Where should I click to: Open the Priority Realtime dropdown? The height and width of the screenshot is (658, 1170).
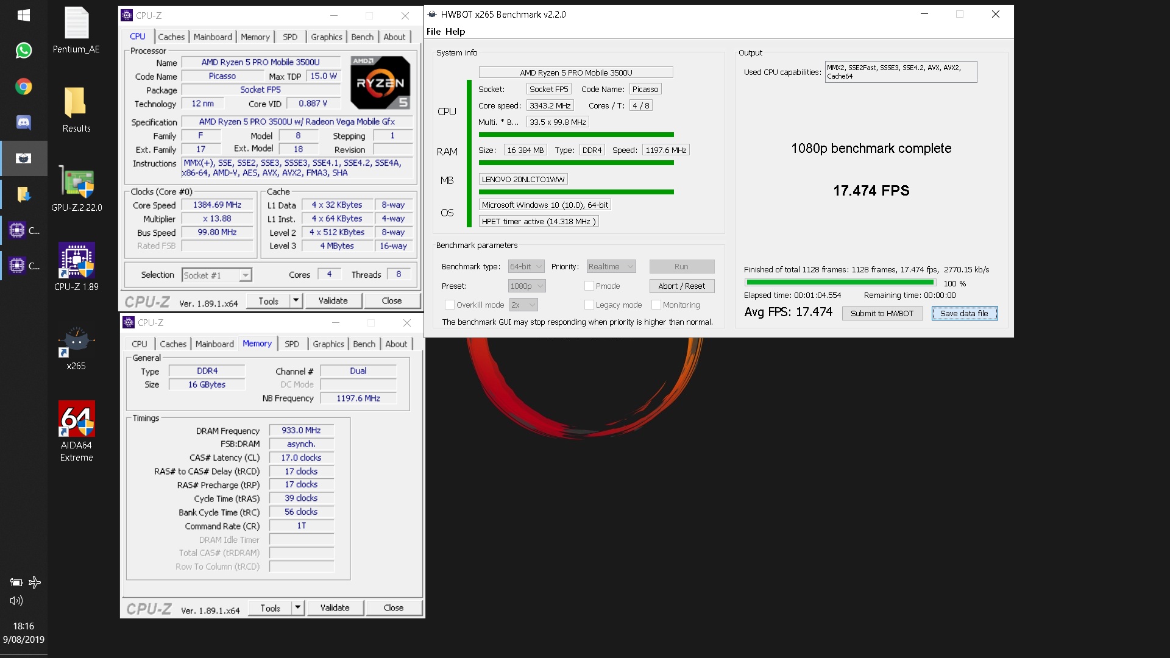coord(611,266)
